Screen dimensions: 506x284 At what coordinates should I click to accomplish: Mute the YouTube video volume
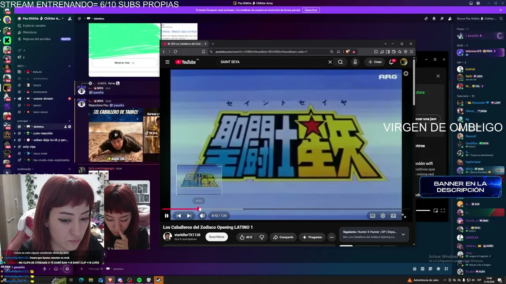click(202, 216)
